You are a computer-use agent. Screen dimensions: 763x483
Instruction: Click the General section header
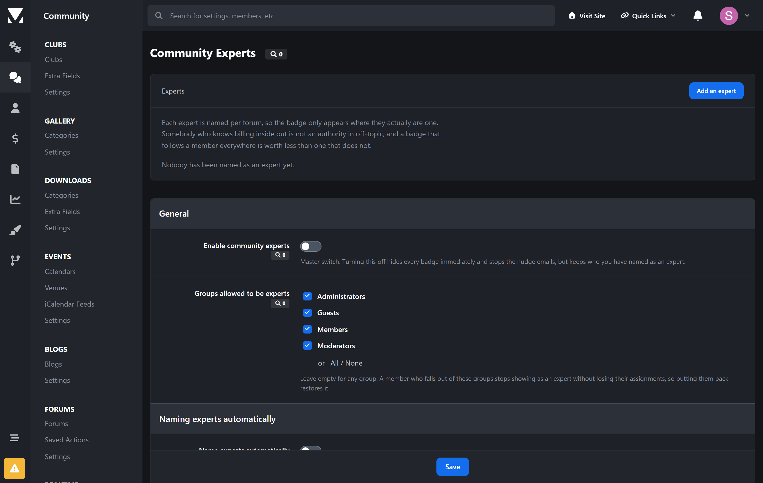(x=452, y=214)
